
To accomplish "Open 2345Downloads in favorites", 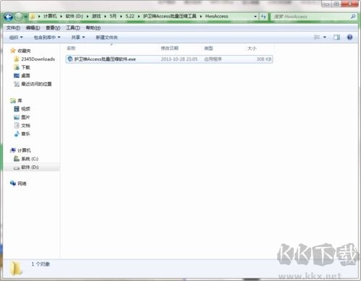I will tap(38, 59).
